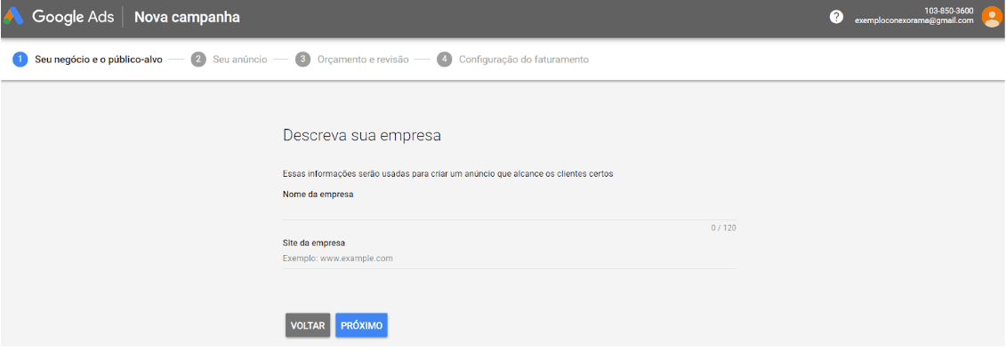Select step 2 Seu anúncio
This screenshot has height=350, width=1006.
click(229, 59)
